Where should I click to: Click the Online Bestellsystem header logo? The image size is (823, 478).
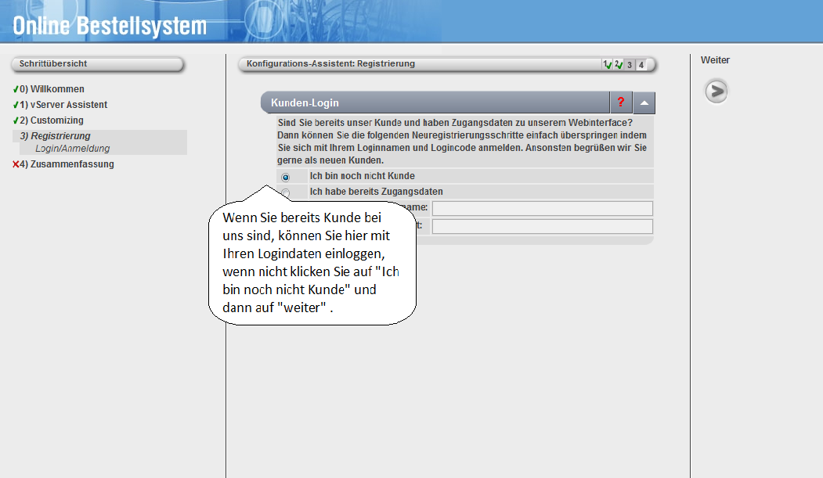click(x=110, y=26)
